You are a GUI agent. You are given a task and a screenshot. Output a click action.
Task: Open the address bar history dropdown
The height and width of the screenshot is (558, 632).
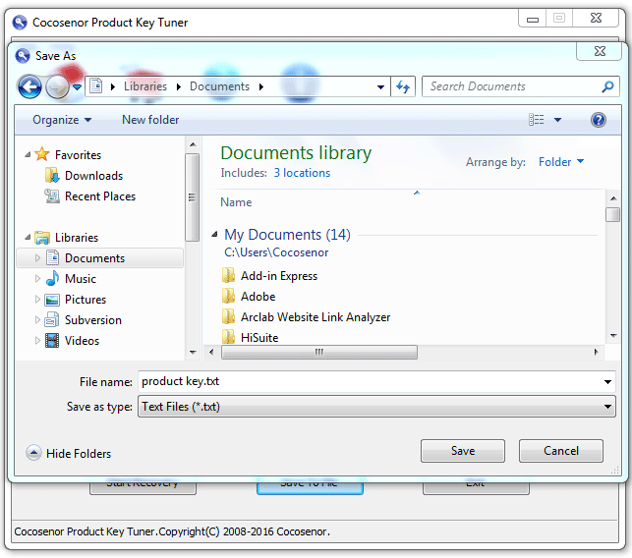380,86
